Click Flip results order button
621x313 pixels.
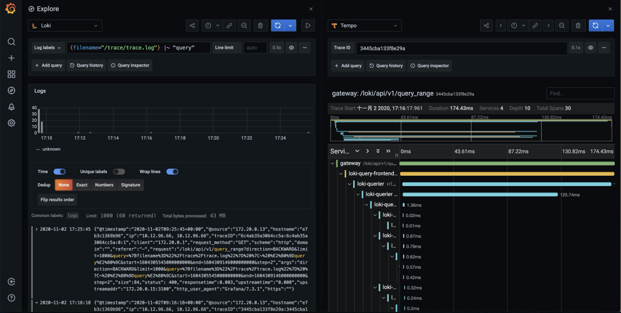(57, 199)
